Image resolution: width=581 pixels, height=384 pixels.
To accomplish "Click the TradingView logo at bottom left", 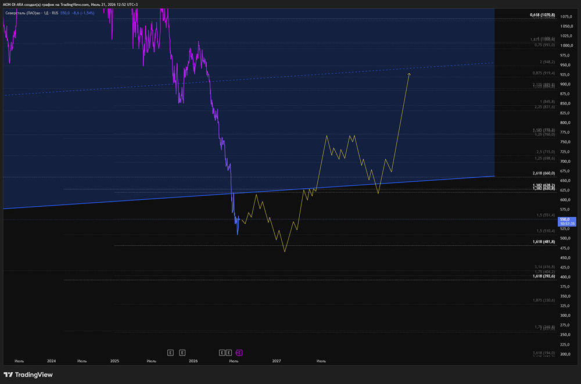I will (x=28, y=375).
